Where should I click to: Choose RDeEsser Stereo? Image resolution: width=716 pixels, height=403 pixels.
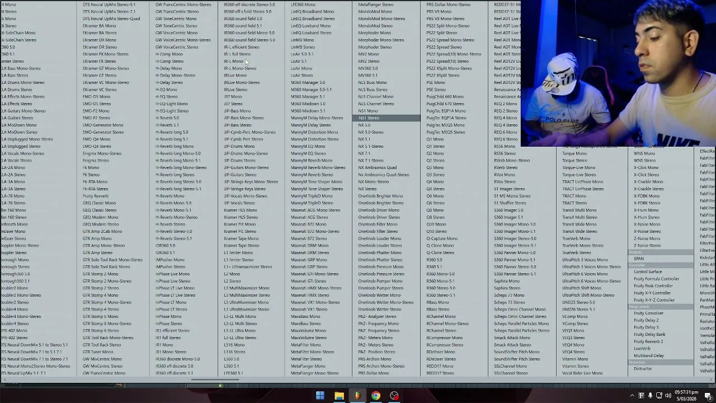point(441,359)
